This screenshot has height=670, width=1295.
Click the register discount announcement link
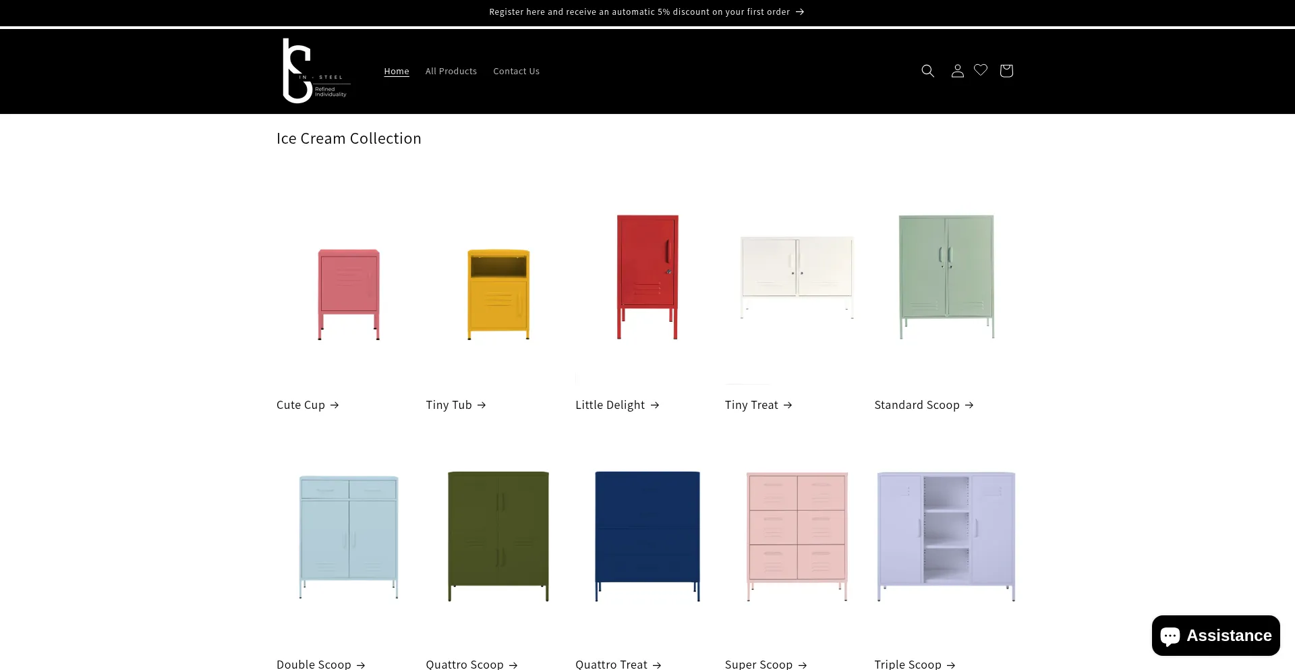646,12
